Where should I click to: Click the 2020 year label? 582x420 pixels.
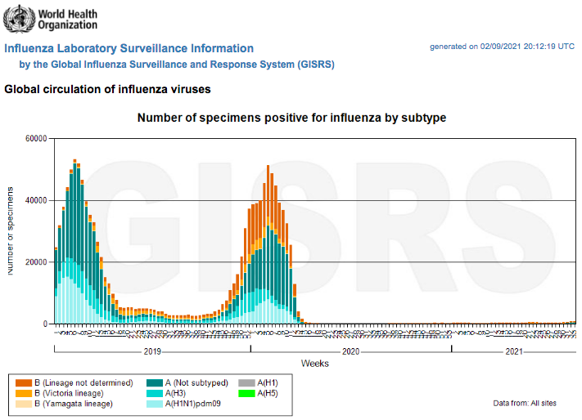click(x=351, y=351)
